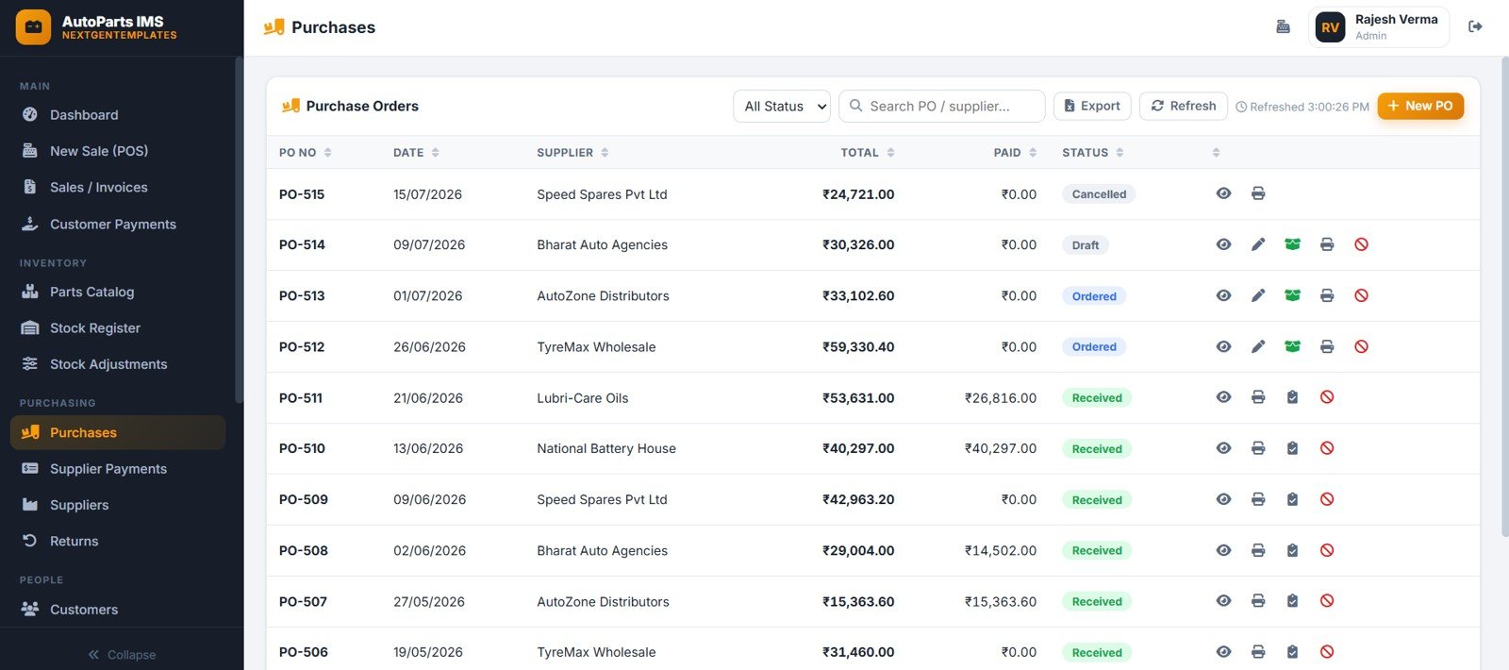This screenshot has height=670, width=1509.
Task: Open PO-512 details via eye icon
Action: click(1223, 346)
